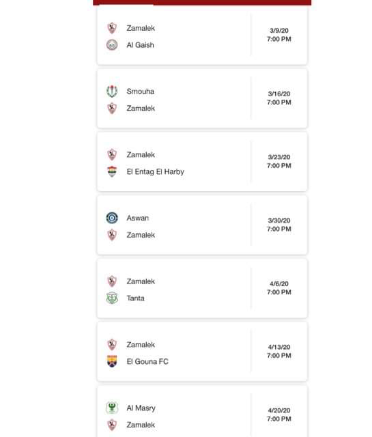This screenshot has width=372, height=437.
Task: Click Zamalek crest in Aswan match
Action: click(x=112, y=235)
